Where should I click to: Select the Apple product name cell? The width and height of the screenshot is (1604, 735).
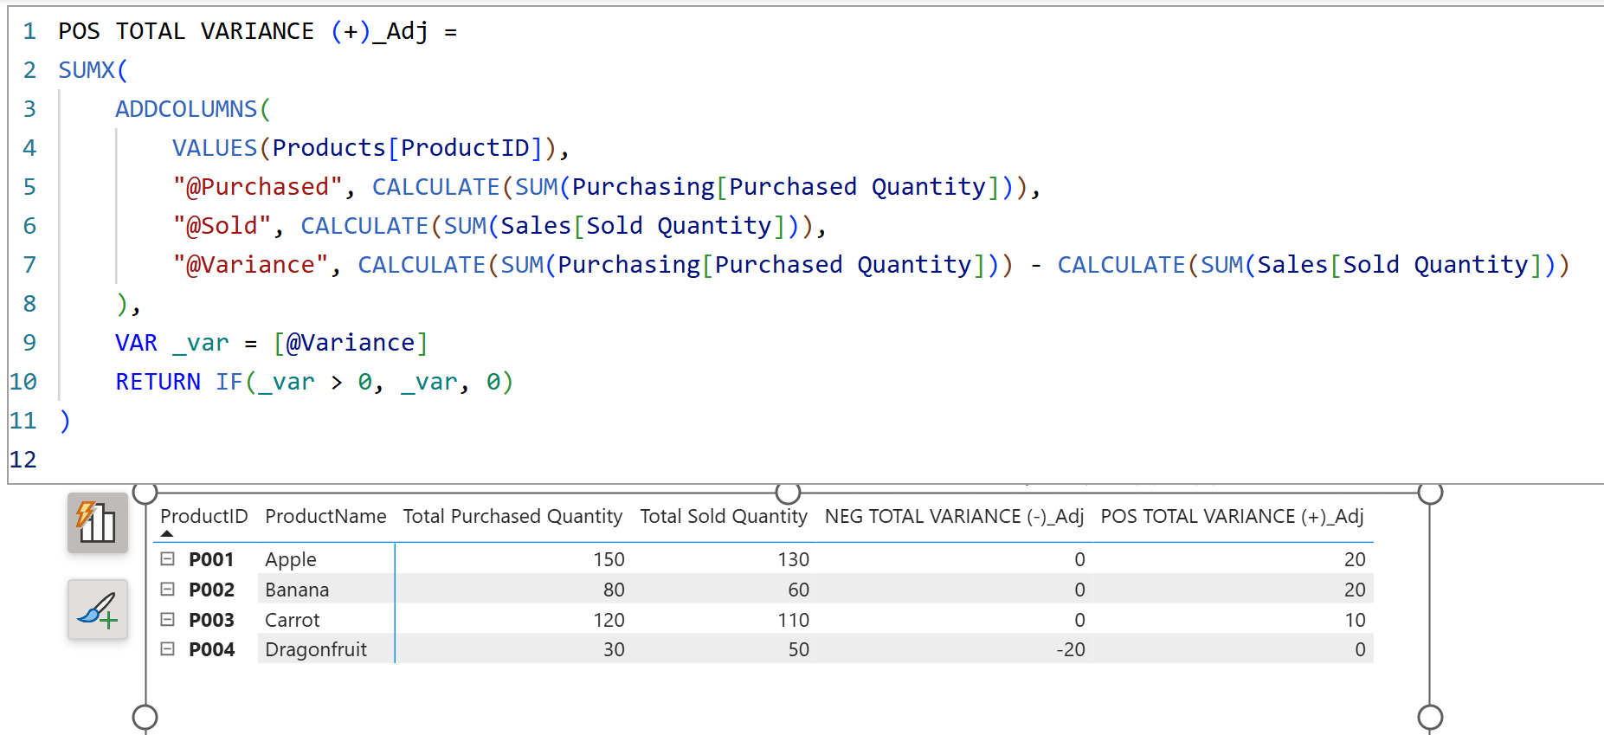[291, 559]
